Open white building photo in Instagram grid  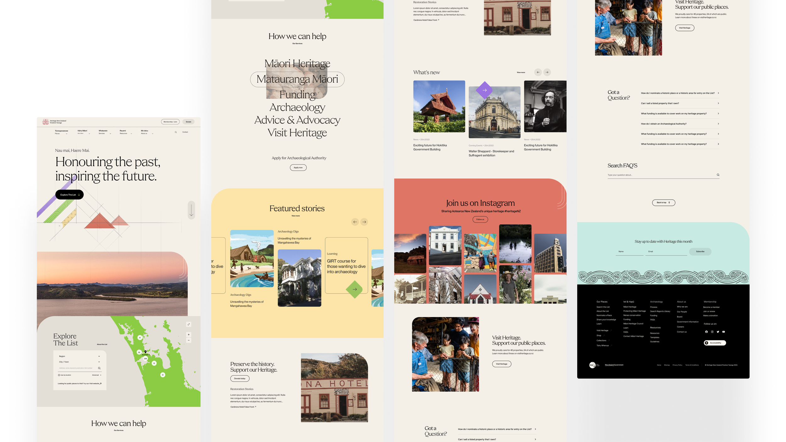[x=445, y=246]
